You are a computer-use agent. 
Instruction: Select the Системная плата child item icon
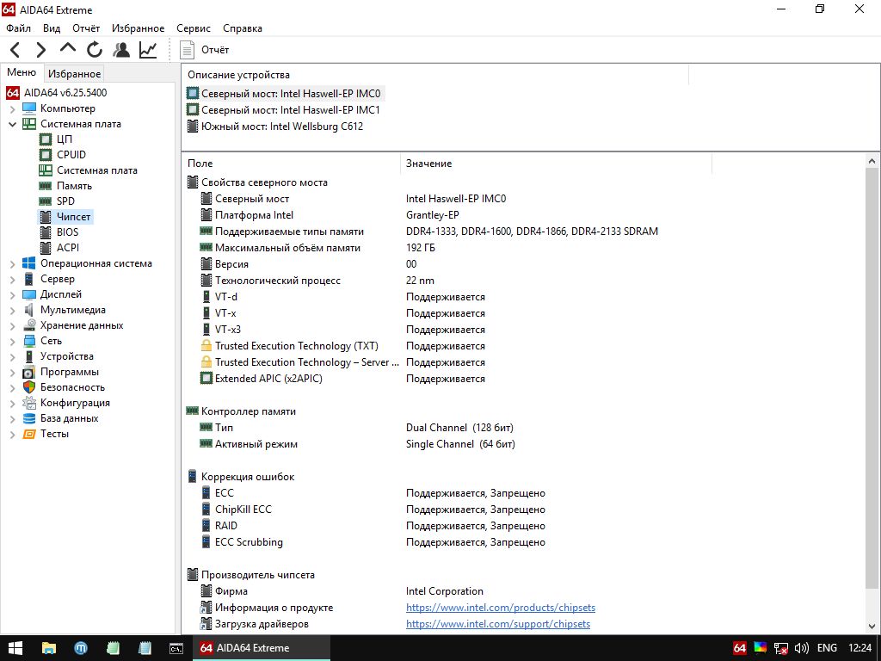46,170
